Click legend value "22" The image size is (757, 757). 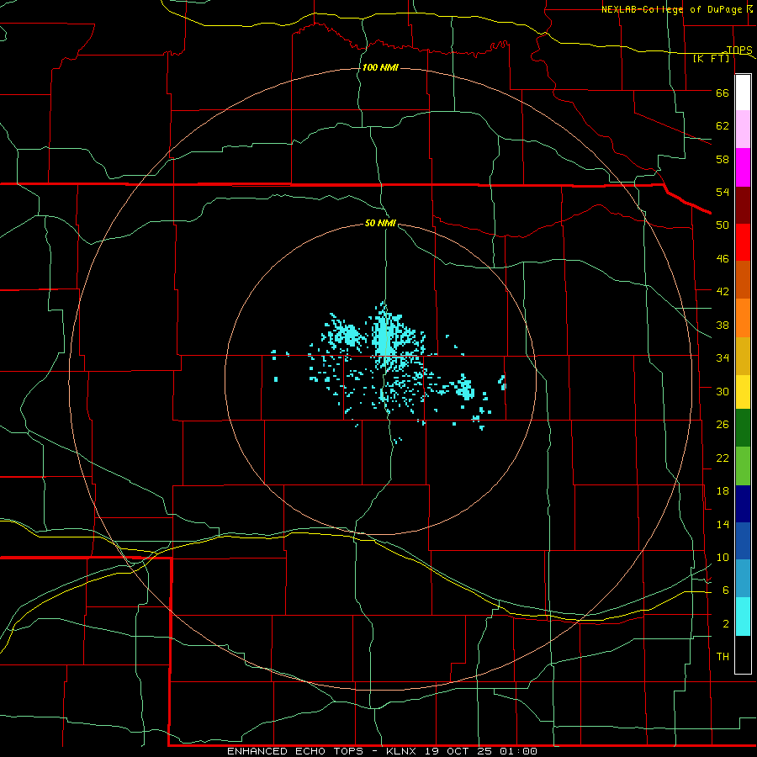(x=723, y=458)
